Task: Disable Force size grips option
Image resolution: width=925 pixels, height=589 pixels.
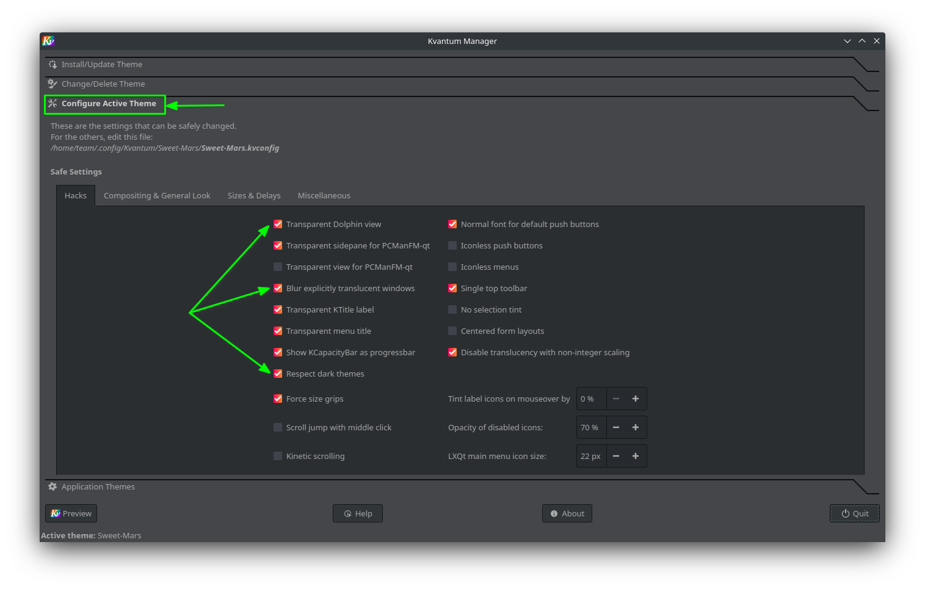Action: (278, 399)
